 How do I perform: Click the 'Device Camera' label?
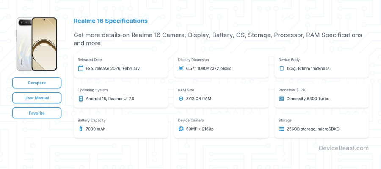[x=191, y=120]
